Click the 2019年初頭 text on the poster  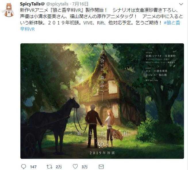(x=102, y=153)
